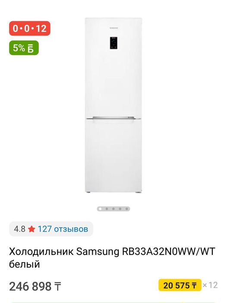227x303 pixels.
Task: Open the Samsung refrigerator product photo
Action: click(x=113, y=105)
